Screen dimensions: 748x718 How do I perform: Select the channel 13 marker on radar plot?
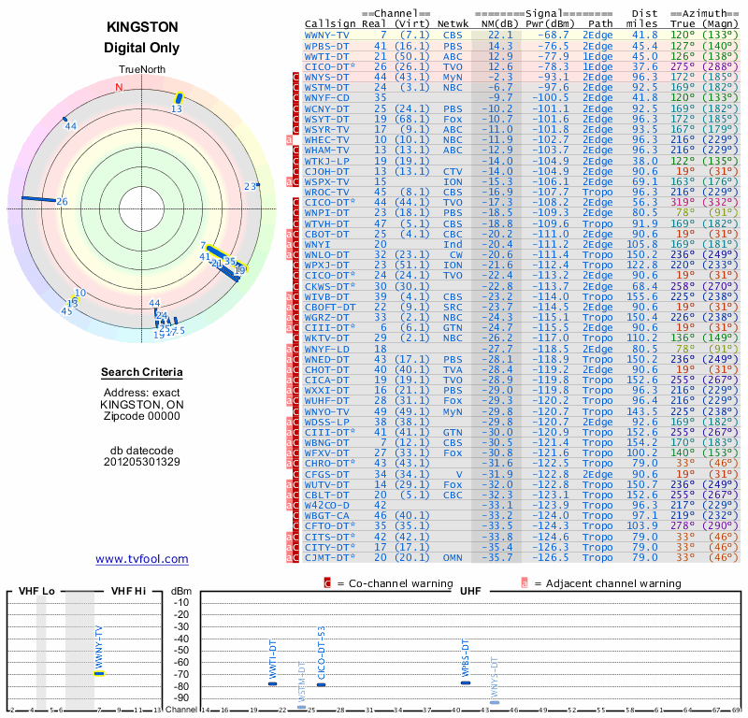[179, 97]
